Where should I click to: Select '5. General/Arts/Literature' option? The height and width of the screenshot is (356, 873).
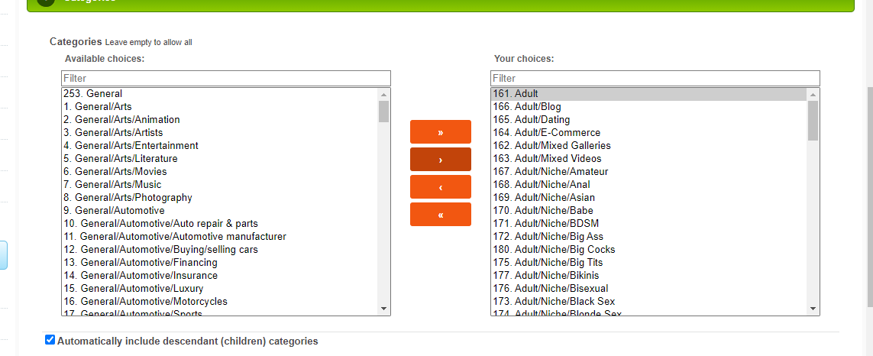click(220, 158)
